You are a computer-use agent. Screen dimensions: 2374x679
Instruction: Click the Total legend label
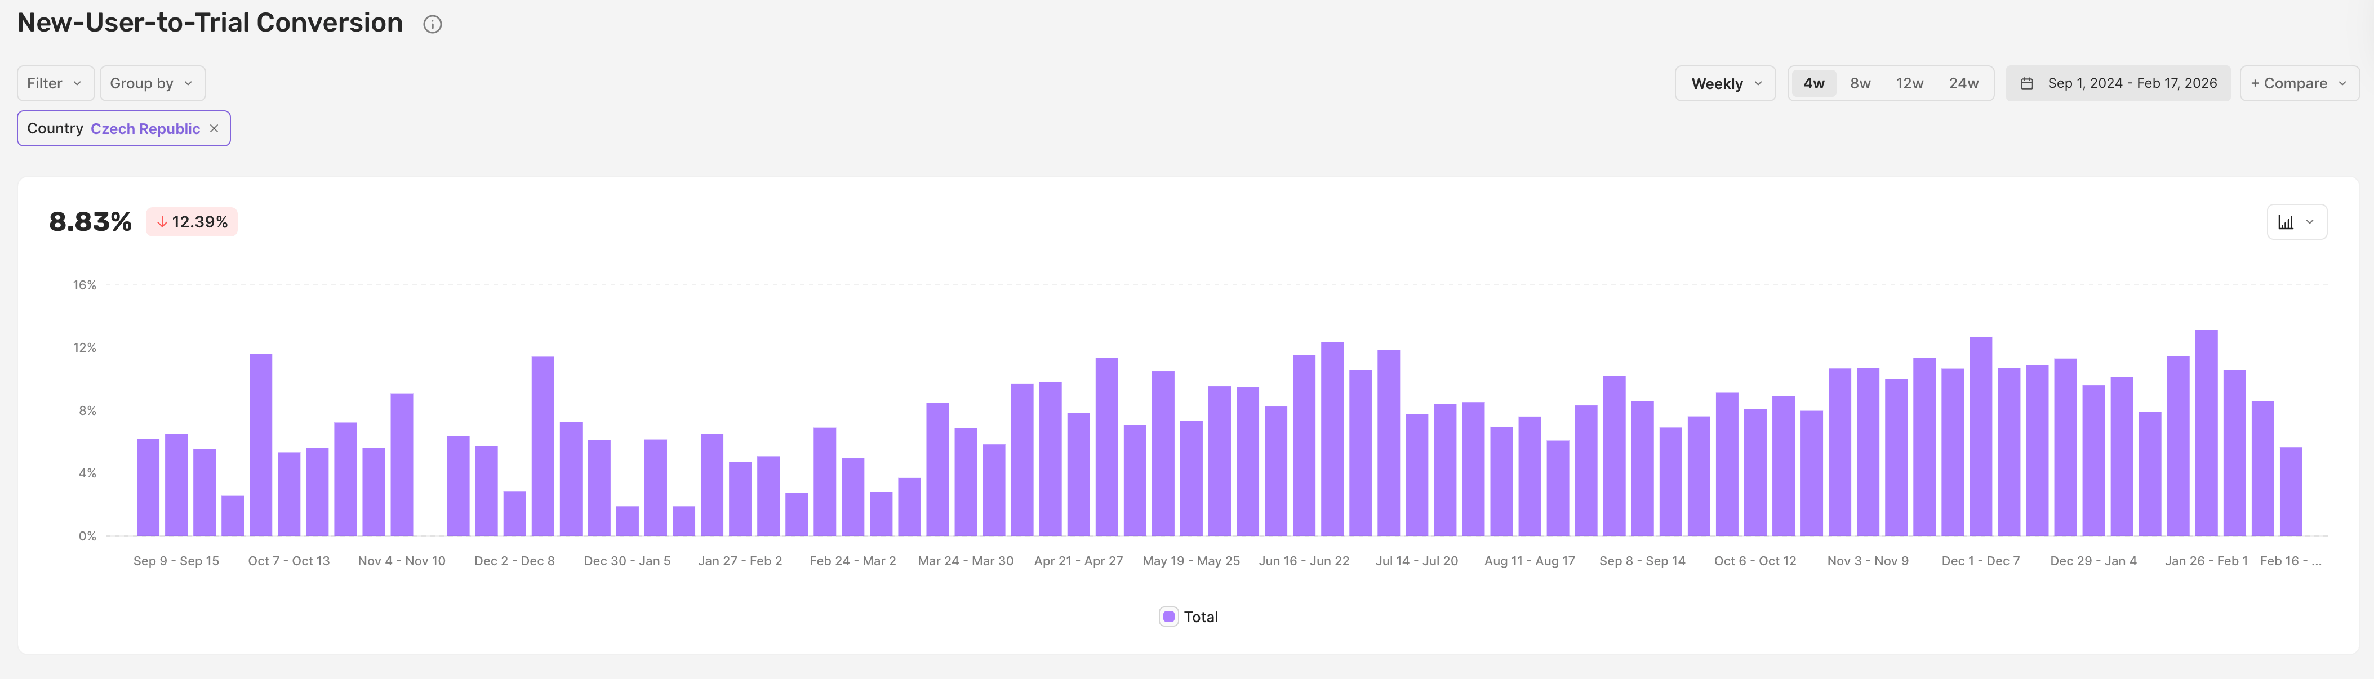(x=1200, y=617)
